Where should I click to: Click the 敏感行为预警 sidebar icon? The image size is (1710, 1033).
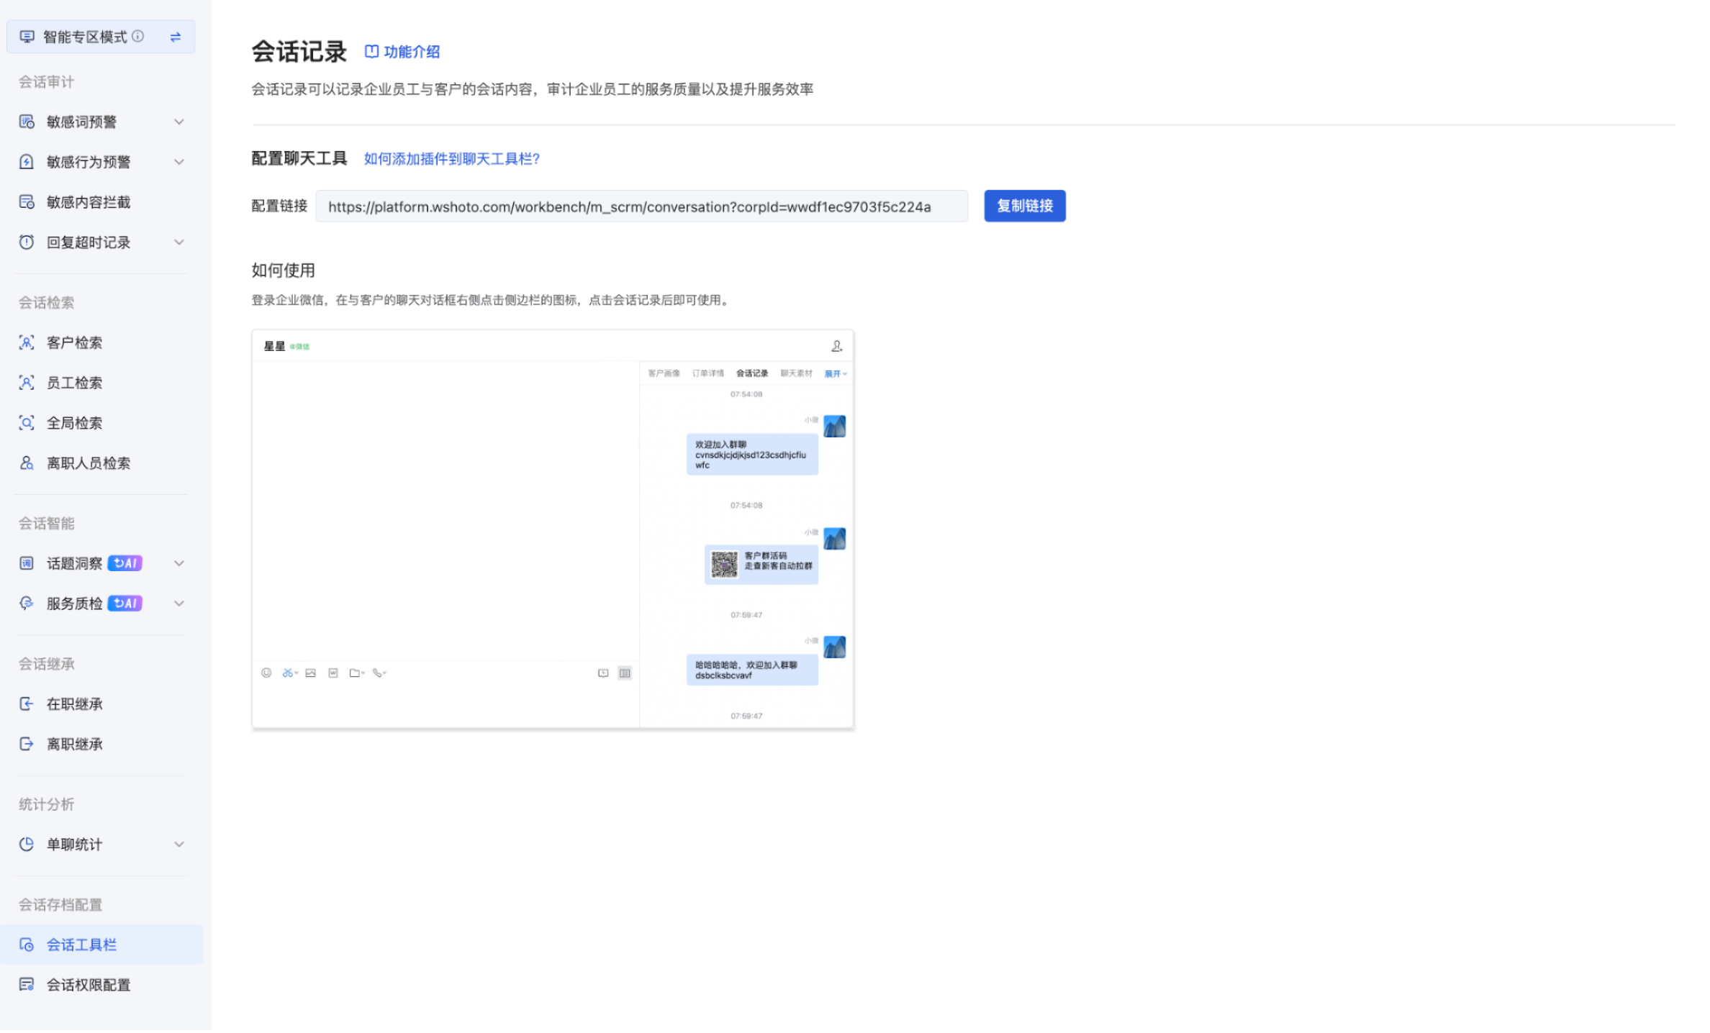pos(27,162)
